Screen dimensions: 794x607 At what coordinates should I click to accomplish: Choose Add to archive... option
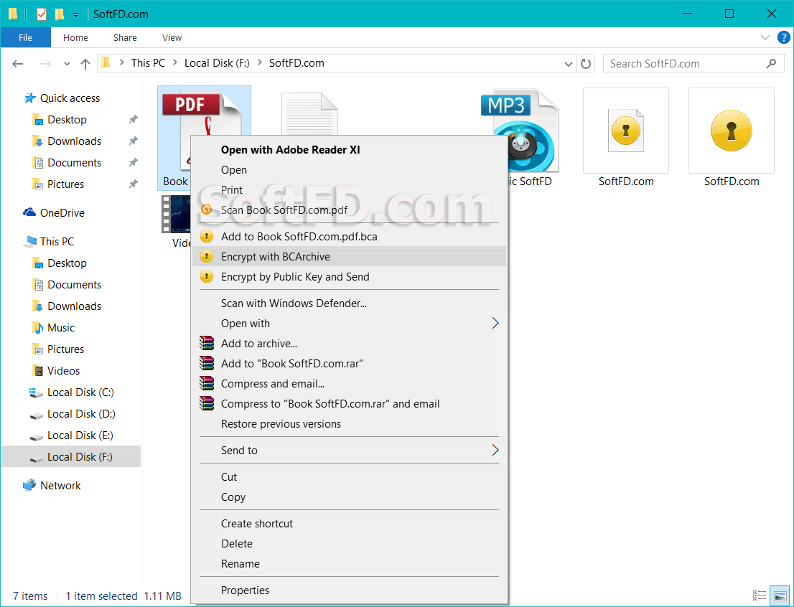(x=349, y=344)
